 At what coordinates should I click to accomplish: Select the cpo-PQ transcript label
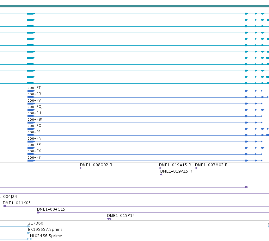coord(34,107)
